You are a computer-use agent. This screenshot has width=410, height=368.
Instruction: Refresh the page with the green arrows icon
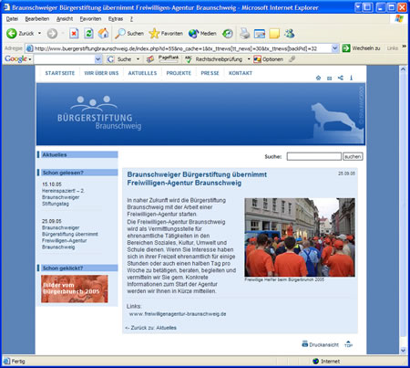88,33
